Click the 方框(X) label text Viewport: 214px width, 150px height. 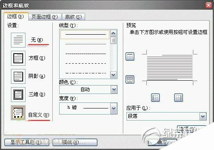(x=37, y=58)
